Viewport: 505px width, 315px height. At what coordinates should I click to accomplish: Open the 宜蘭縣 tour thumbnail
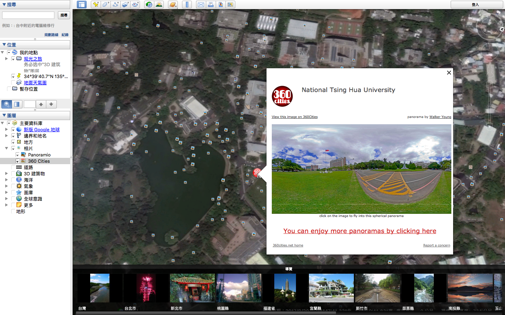point(331,288)
